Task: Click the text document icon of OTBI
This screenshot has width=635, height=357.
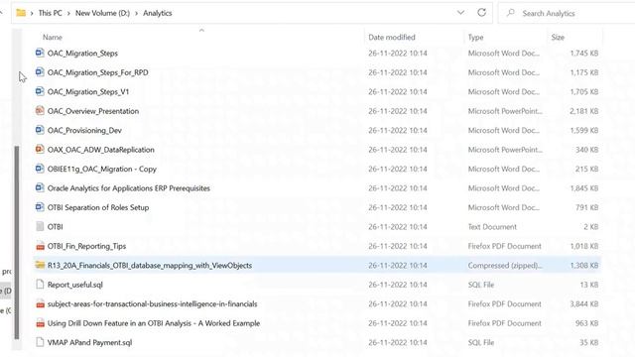Action: [x=40, y=226]
